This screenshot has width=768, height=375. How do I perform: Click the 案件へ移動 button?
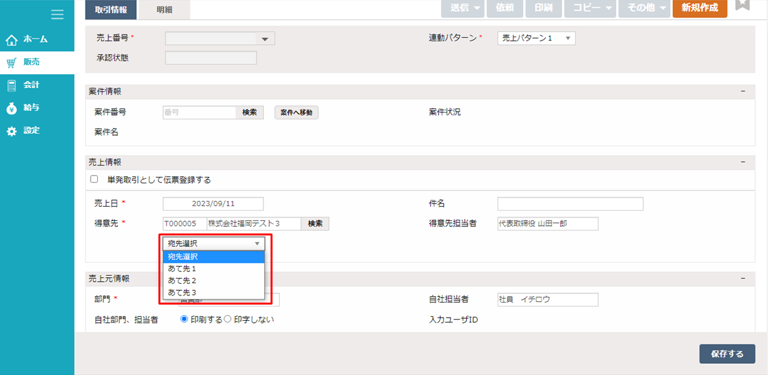296,113
